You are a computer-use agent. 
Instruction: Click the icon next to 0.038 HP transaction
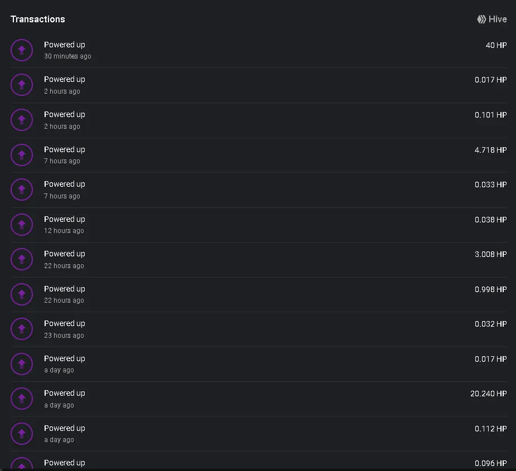[22, 225]
